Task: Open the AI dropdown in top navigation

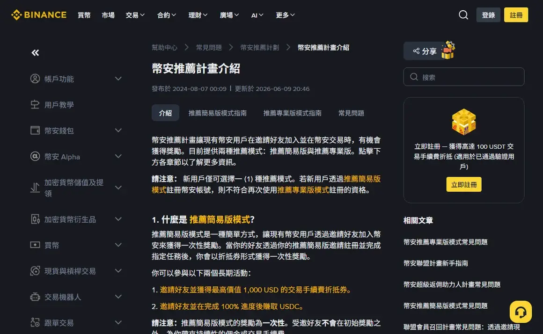Action: pyautogui.click(x=257, y=15)
